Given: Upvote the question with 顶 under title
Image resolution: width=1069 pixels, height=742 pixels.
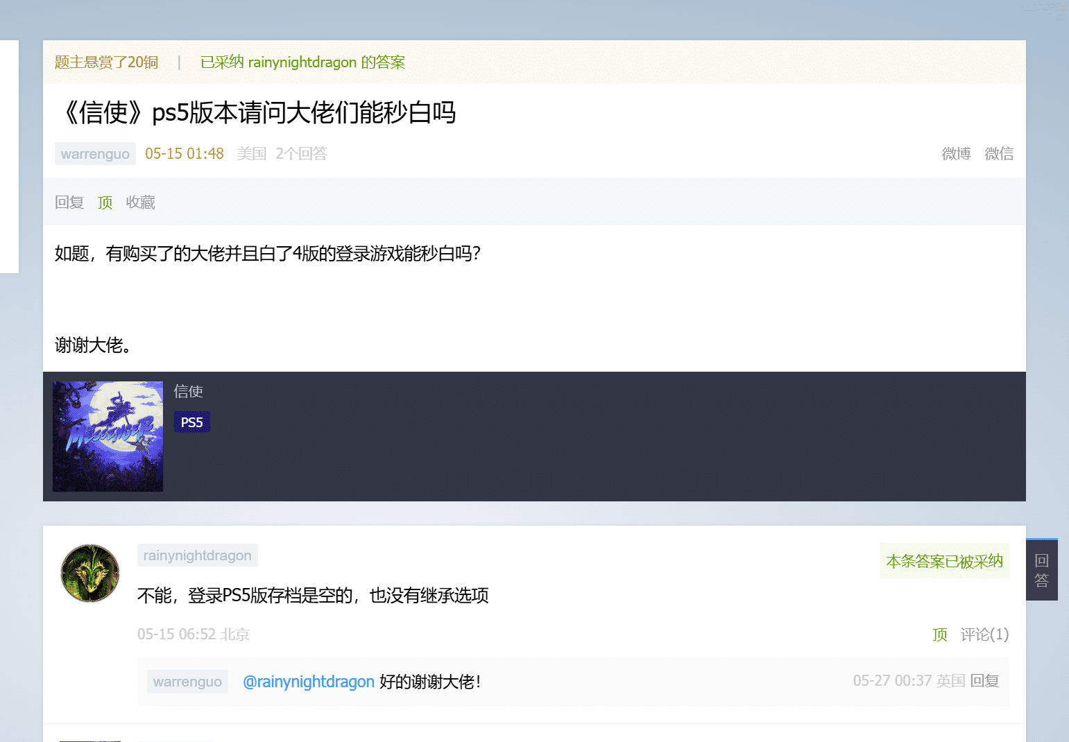Looking at the screenshot, I should (105, 202).
